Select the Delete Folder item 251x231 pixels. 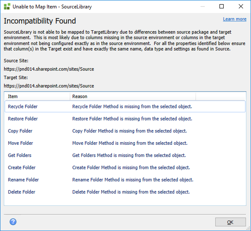22,192
